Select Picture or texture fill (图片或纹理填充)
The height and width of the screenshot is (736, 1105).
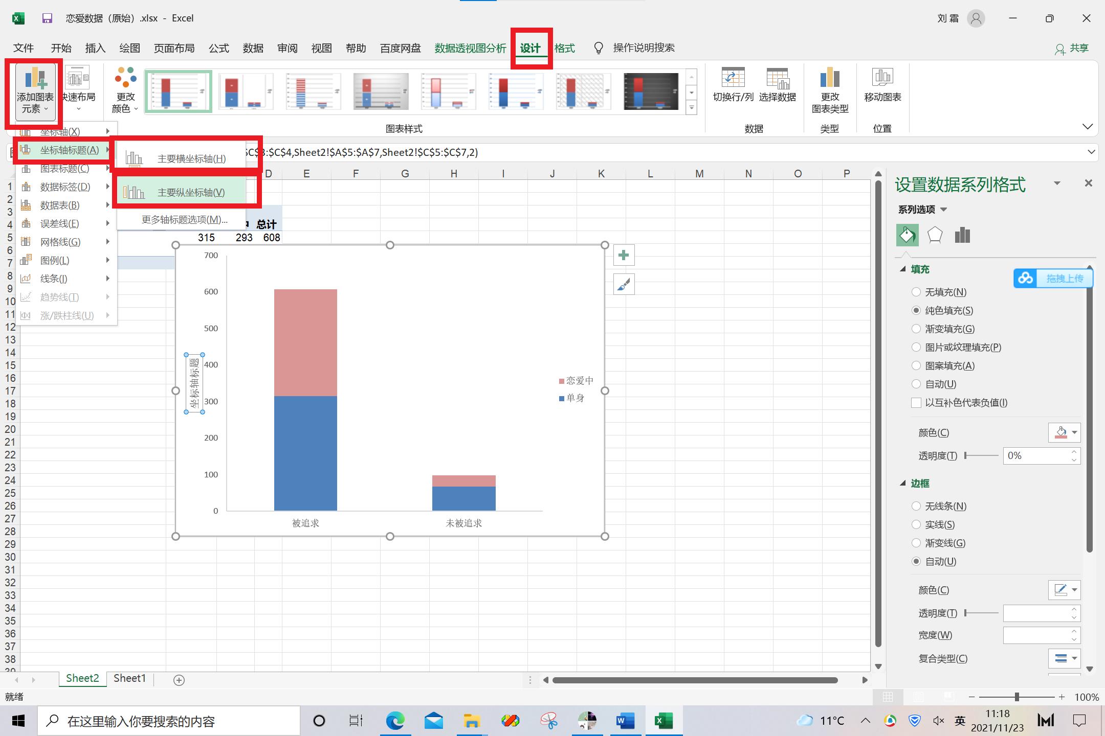tap(916, 347)
